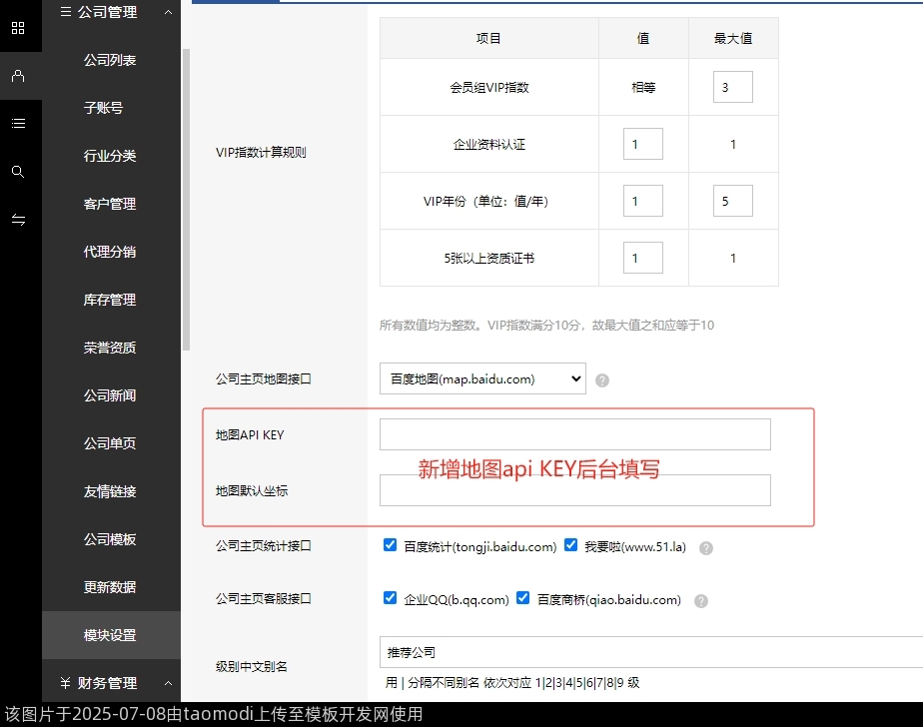This screenshot has width=923, height=727.
Task: Click help icon beside statistics interface checkboxes
Action: click(x=705, y=548)
